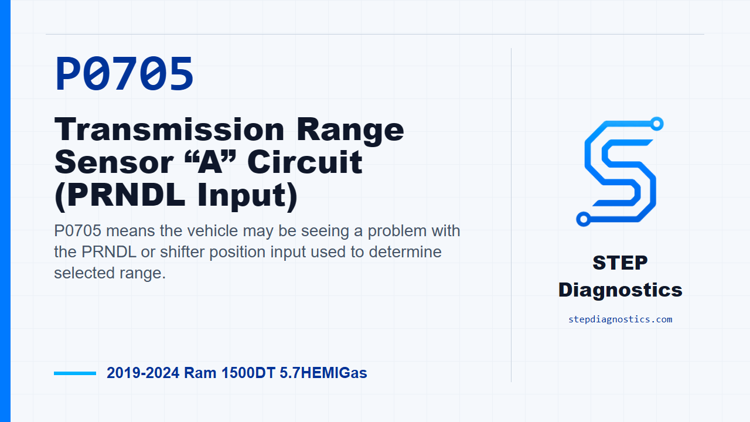This screenshot has height=422, width=750.
Task: Click the STEP Diagnostics S-shaped logo
Action: (620, 172)
